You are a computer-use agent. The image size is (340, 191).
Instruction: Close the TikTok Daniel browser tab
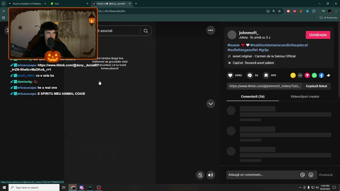(130, 4)
